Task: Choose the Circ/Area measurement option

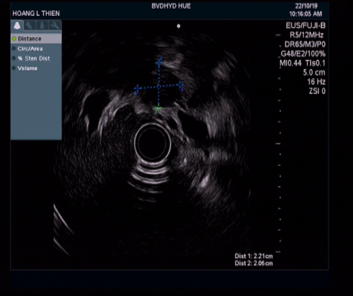Action: (36, 48)
